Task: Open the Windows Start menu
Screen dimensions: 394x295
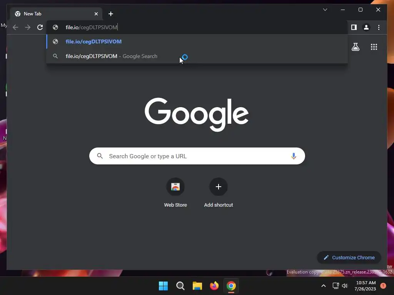Action: pyautogui.click(x=163, y=286)
